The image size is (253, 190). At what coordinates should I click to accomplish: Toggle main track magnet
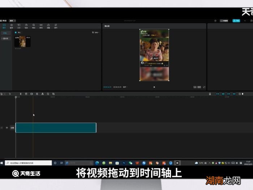point(218,94)
